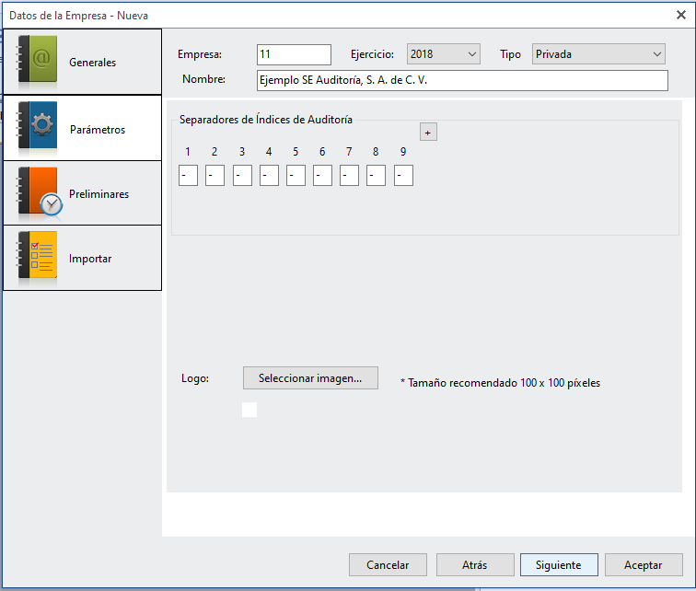This screenshot has height=591, width=696.
Task: Open the Importar section tab
Action: click(90, 259)
